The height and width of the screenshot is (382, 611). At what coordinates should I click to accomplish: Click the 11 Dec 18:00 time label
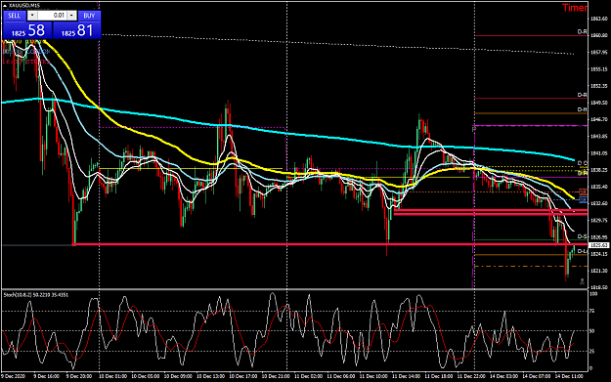(x=438, y=376)
